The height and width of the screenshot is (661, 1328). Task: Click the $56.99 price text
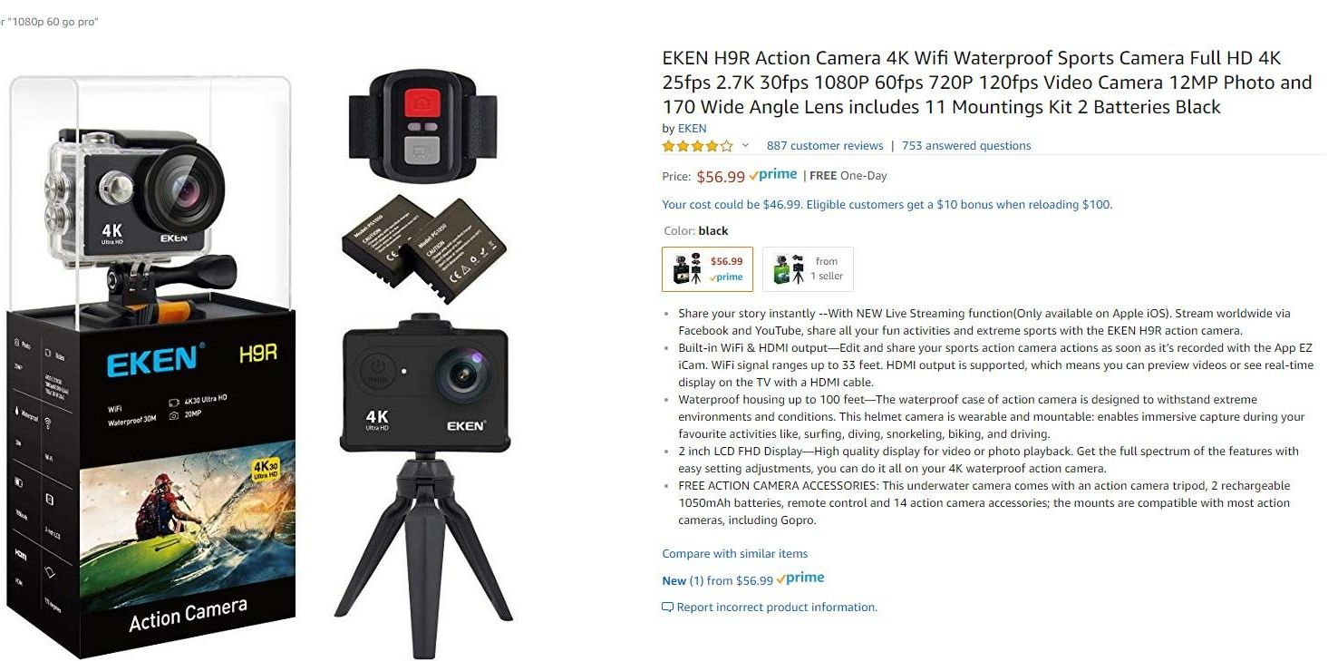click(x=721, y=177)
